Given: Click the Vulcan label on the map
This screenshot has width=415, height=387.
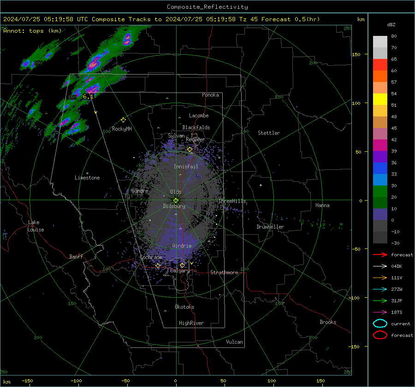Looking at the screenshot, I should pyautogui.click(x=234, y=342).
